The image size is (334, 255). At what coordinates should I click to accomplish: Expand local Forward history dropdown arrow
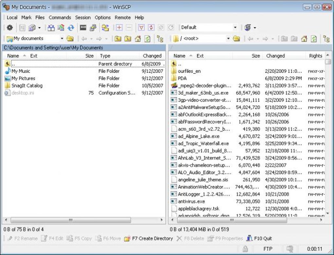pyautogui.click(x=106, y=39)
